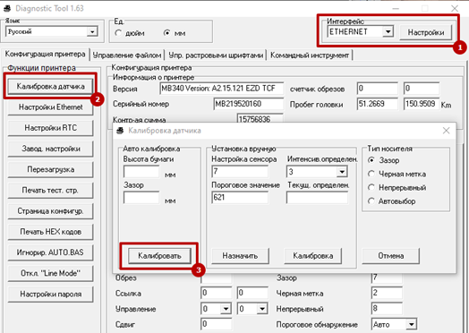
Task: Choose the Автовыбор media type
Action: pos(371,201)
